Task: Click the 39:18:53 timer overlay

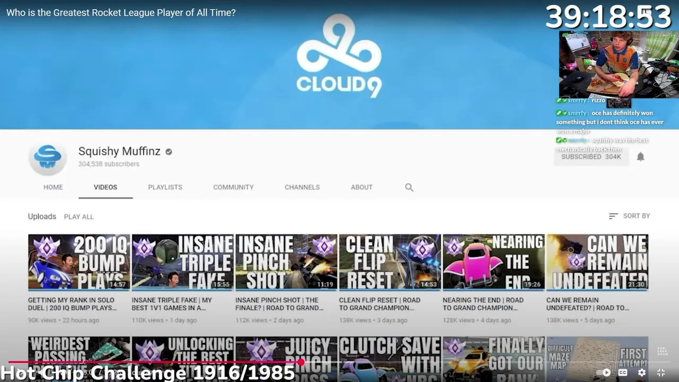Action: [x=608, y=16]
